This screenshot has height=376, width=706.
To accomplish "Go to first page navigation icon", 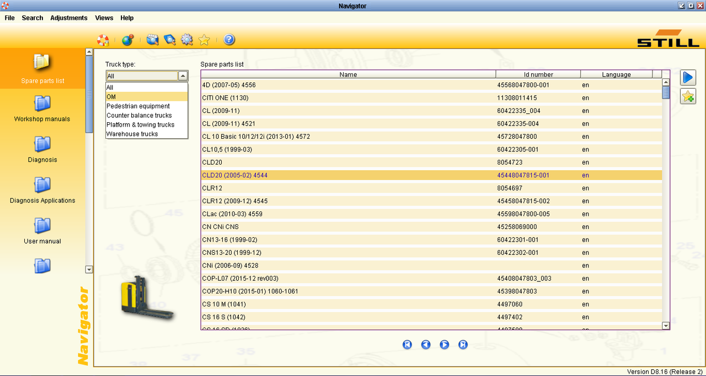I will click(407, 345).
